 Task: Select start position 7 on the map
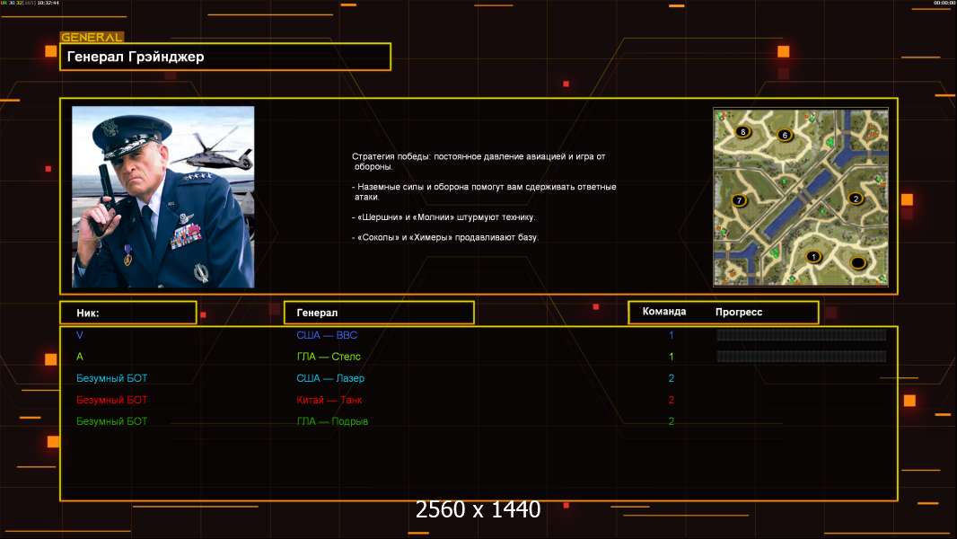pos(739,200)
